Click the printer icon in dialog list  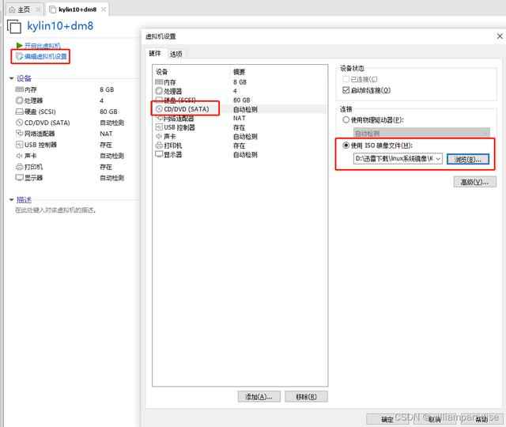tap(159, 145)
